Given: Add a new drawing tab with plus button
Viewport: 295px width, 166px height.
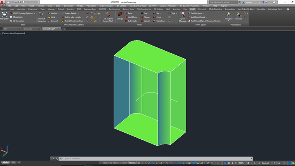Looking at the screenshot, I should point(64,29).
